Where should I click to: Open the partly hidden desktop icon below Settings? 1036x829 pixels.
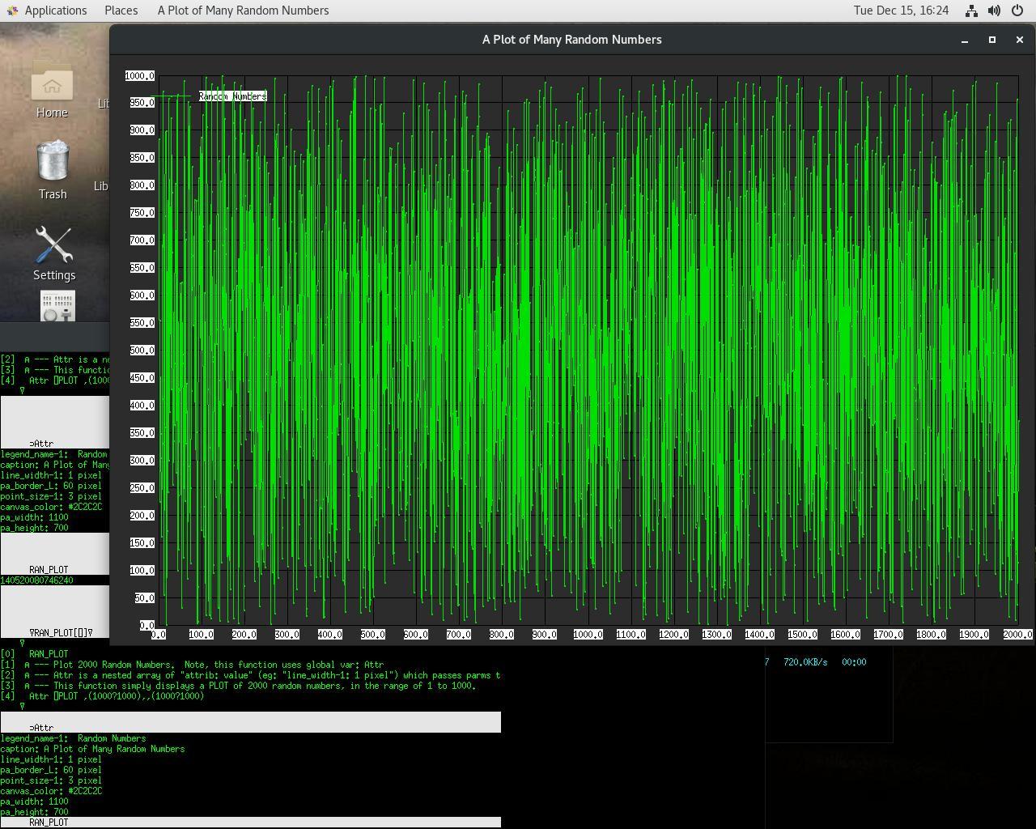point(57,306)
